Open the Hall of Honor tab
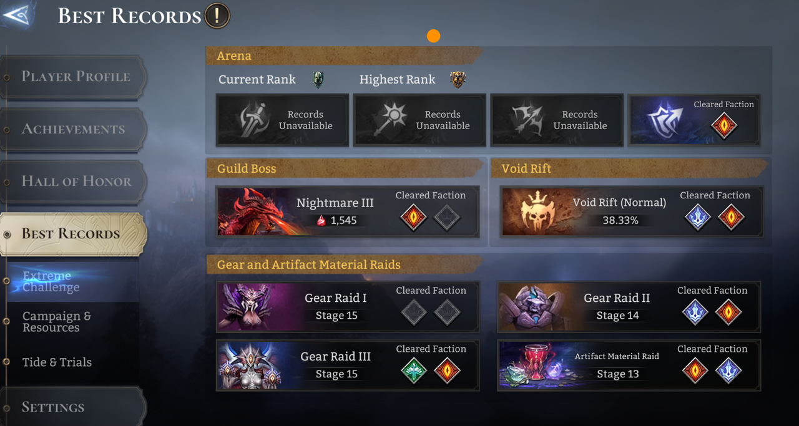This screenshot has height=426, width=799. (x=74, y=182)
